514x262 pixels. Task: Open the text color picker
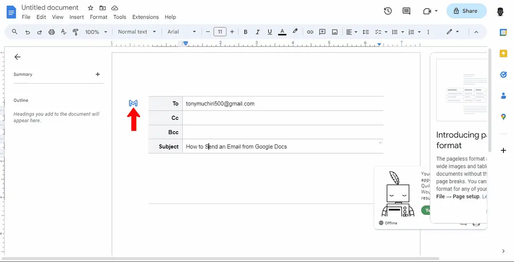point(282,32)
